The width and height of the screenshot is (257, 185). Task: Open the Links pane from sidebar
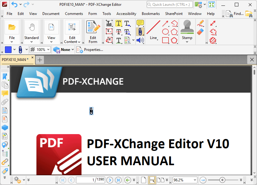[5, 162]
